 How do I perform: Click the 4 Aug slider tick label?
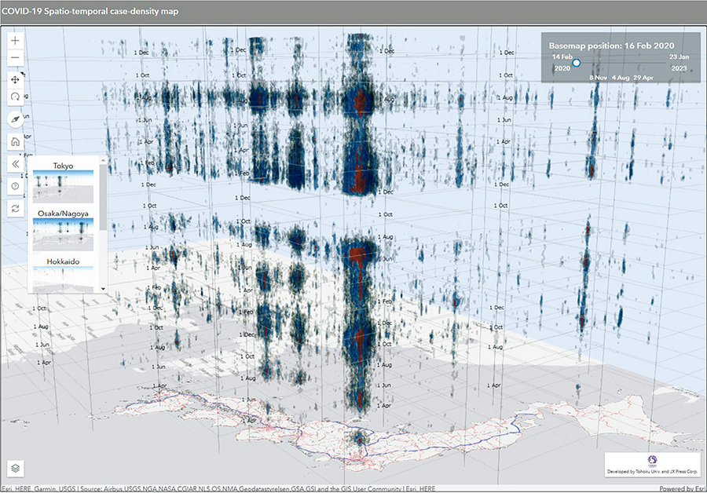[x=620, y=79]
